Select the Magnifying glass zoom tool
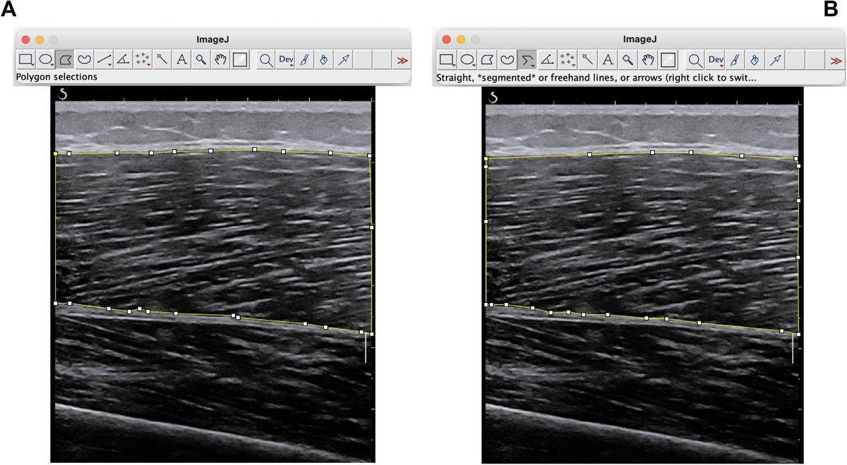Image resolution: width=847 pixels, height=465 pixels. [200, 60]
